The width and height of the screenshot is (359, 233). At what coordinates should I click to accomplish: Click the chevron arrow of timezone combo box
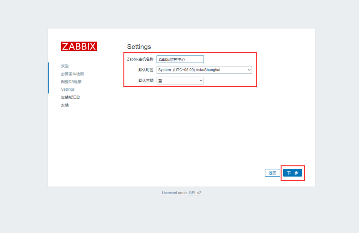tap(249, 70)
